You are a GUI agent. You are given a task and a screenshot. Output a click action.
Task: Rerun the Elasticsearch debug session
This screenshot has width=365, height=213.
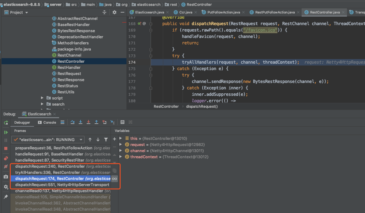coord(6,122)
